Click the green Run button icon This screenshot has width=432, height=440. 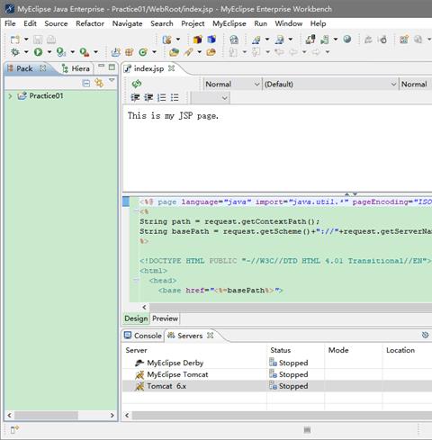coord(38,52)
